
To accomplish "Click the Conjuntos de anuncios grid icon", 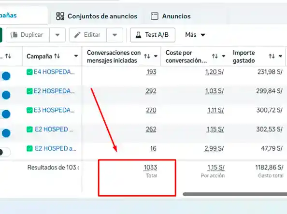I will (60, 16).
